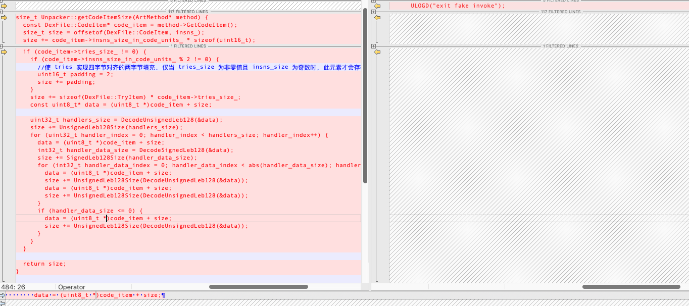Image resolution: width=689 pixels, height=306 pixels.
Task: Click left pane '1 FILTERED LINES' separator label
Action: coord(188,46)
